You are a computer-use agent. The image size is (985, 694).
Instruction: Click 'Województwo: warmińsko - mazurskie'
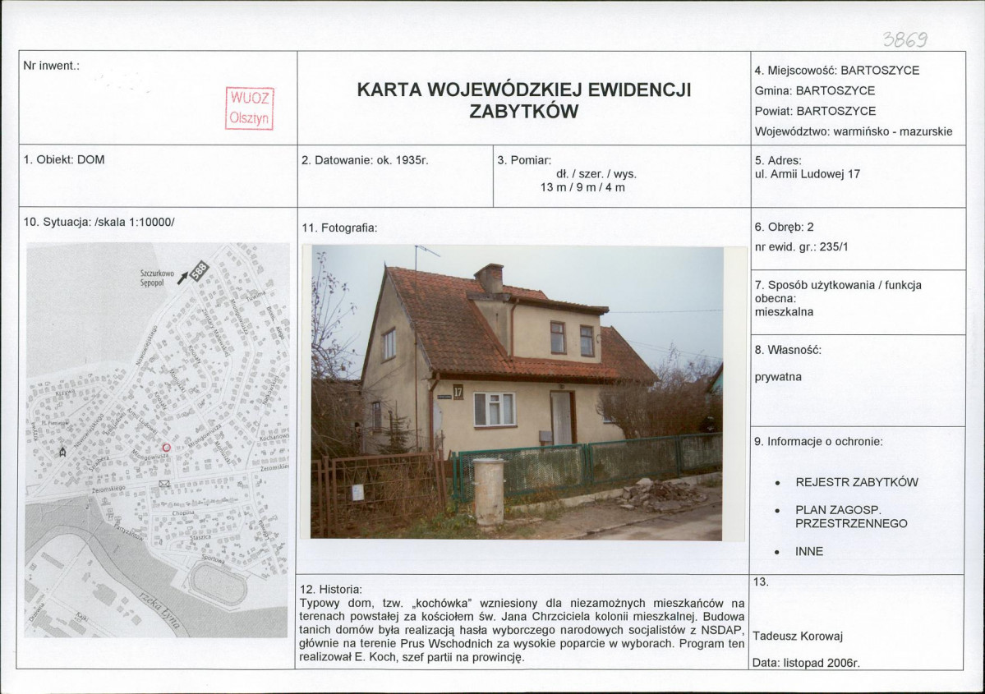(x=854, y=132)
